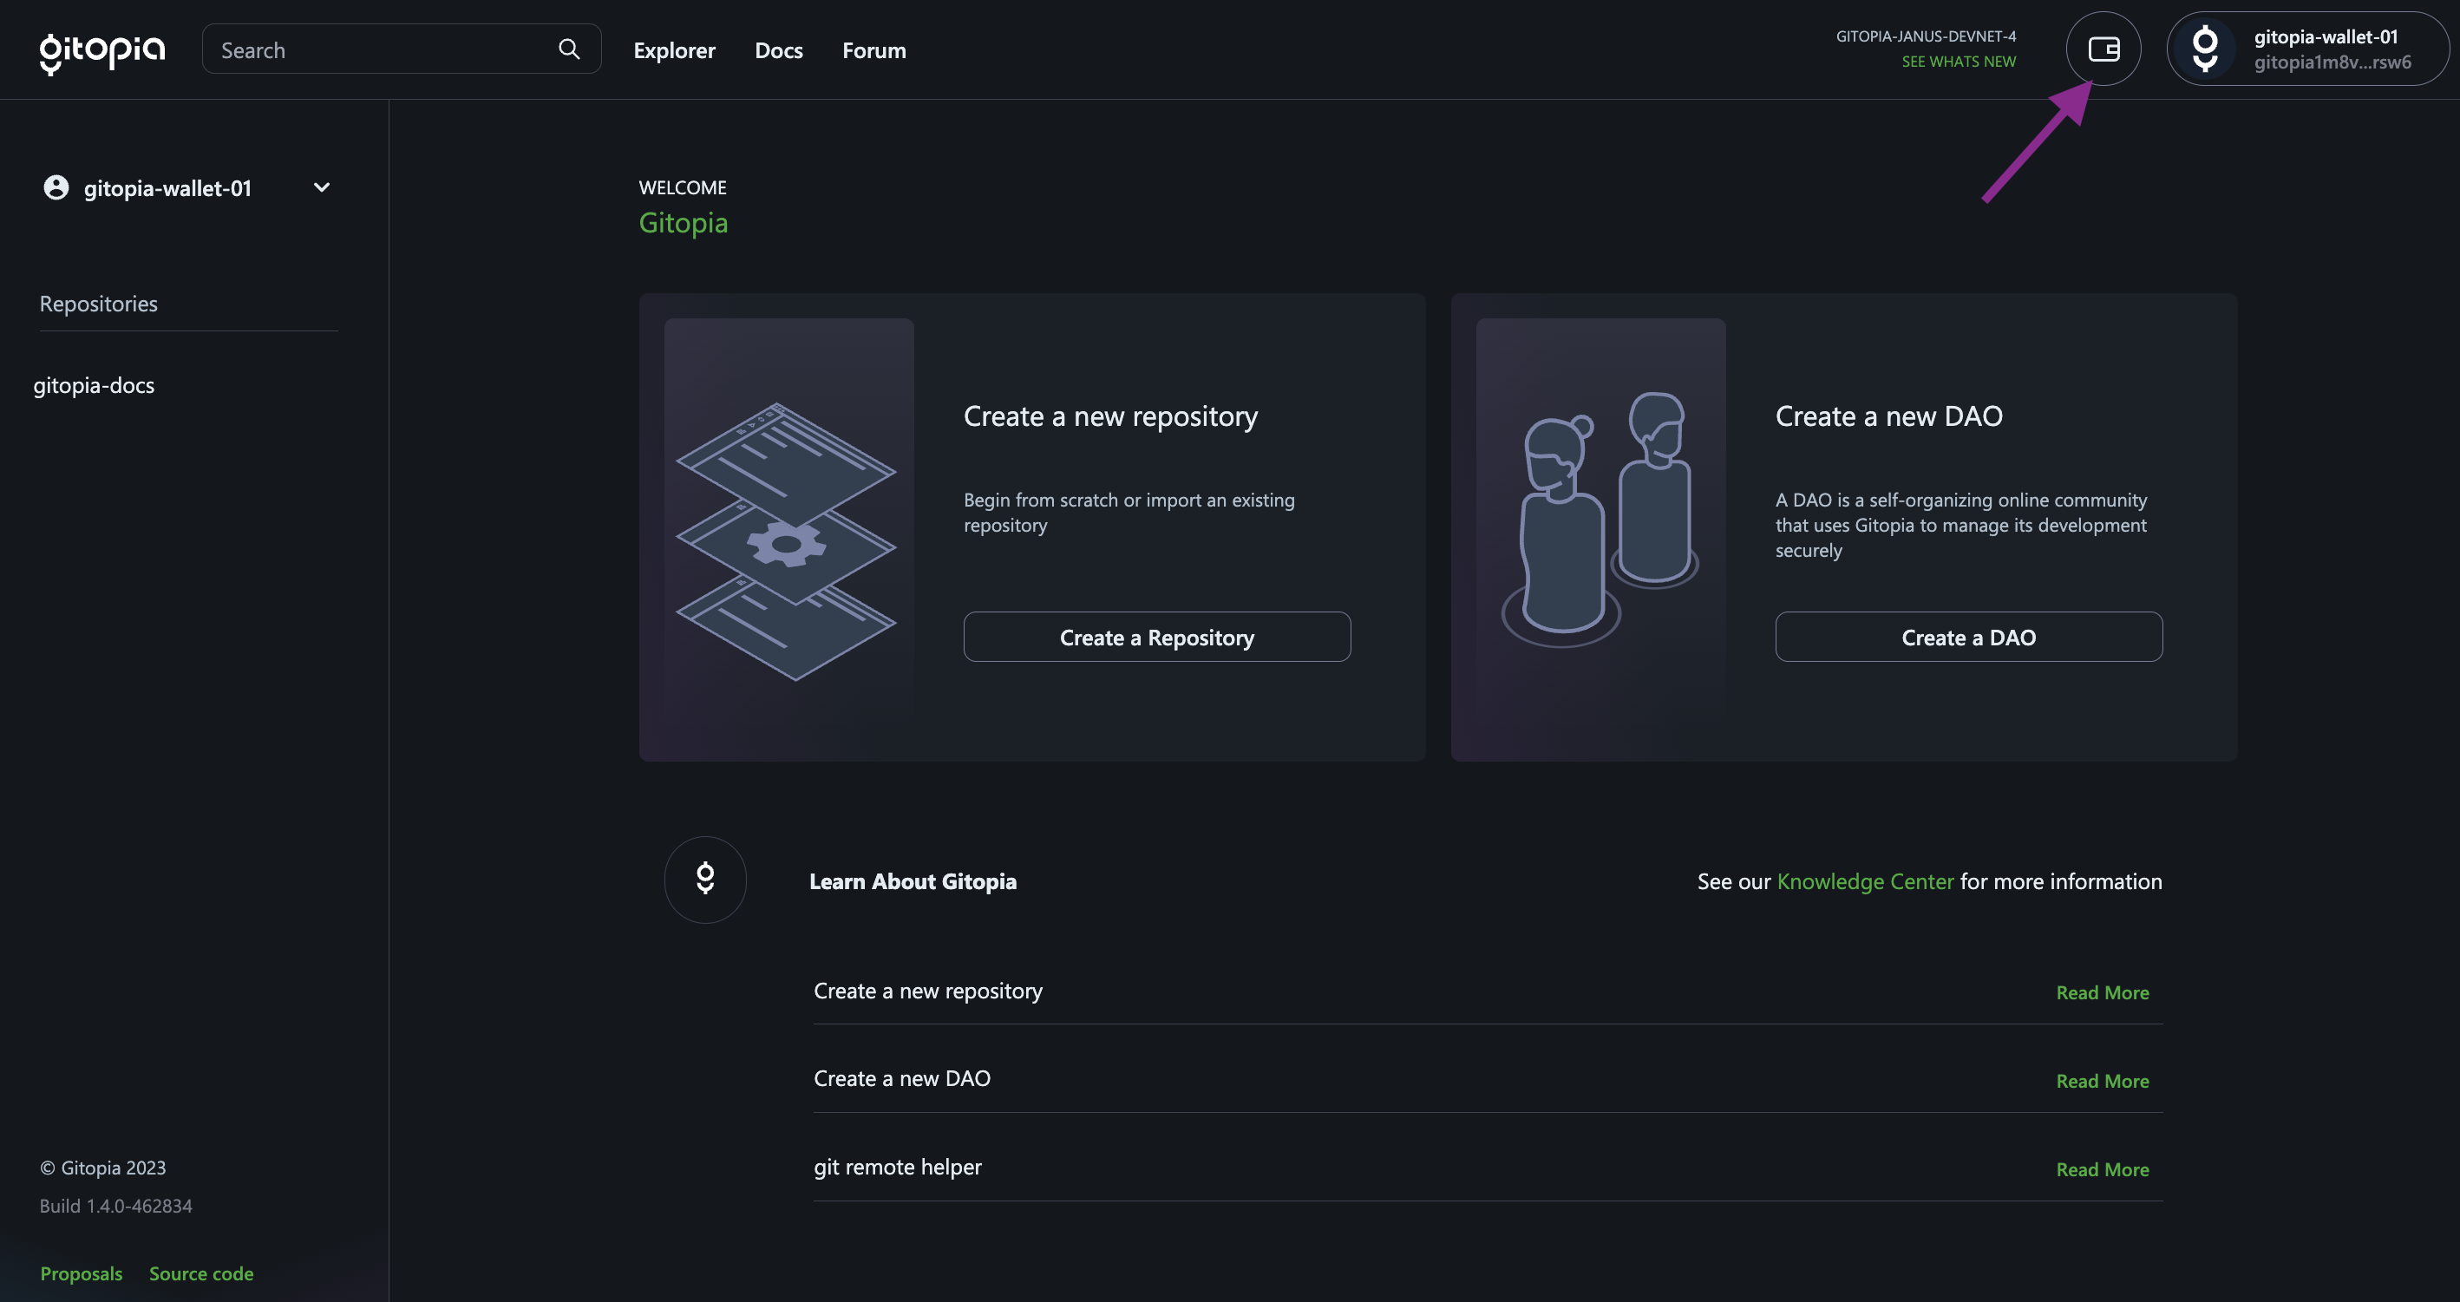This screenshot has height=1302, width=2460.
Task: Open the Knowledge Center link
Action: [x=1865, y=880]
